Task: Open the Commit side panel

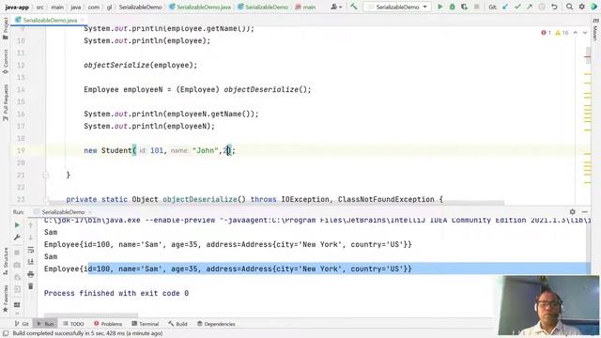Action: click(x=6, y=61)
